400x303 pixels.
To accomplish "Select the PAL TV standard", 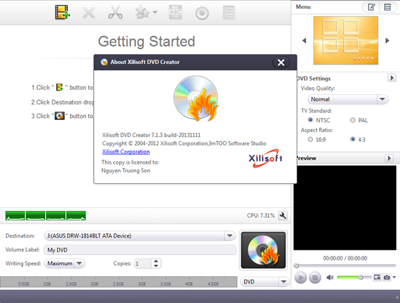I will tap(353, 120).
